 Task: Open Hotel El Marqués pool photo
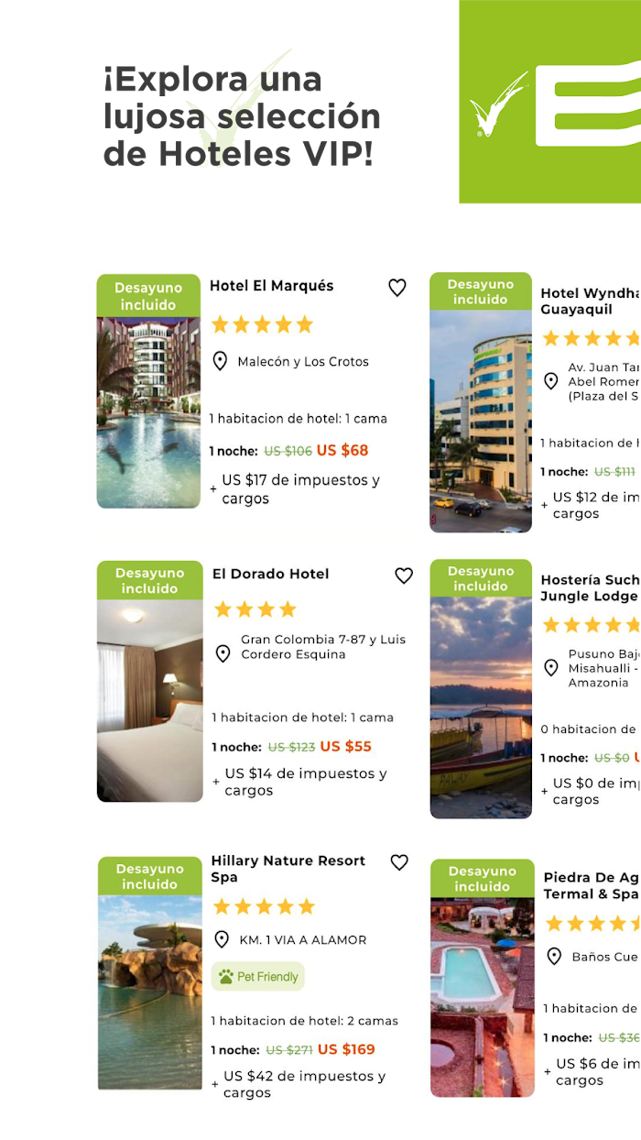click(148, 412)
